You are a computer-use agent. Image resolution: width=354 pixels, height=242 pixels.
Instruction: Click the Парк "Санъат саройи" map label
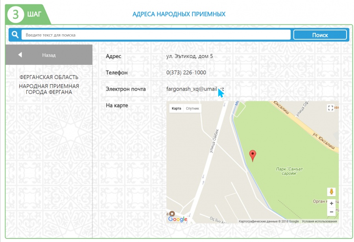(x=289, y=171)
